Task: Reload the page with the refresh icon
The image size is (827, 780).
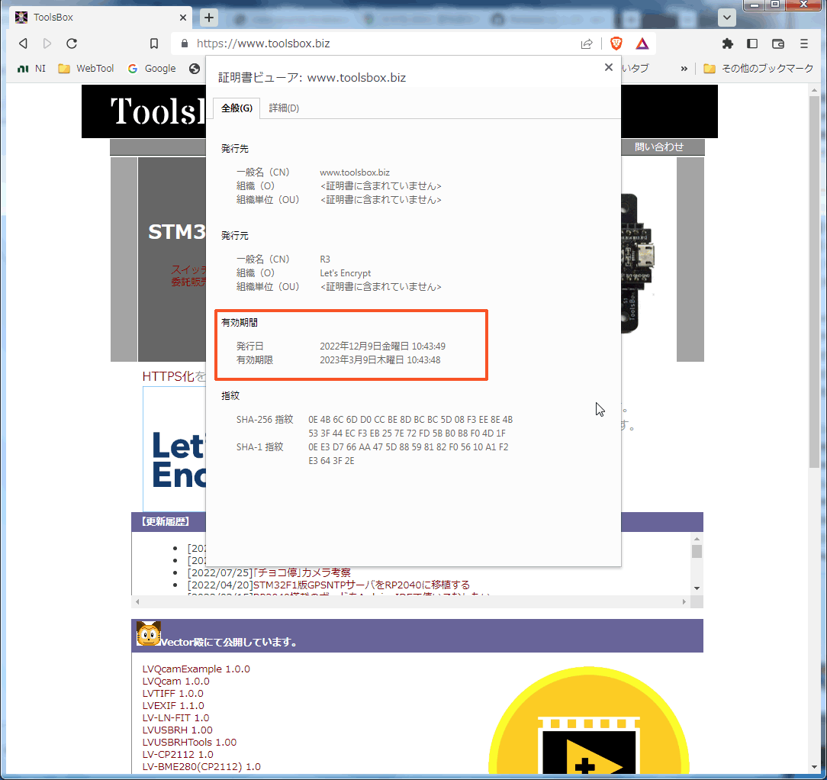Action: 72,44
